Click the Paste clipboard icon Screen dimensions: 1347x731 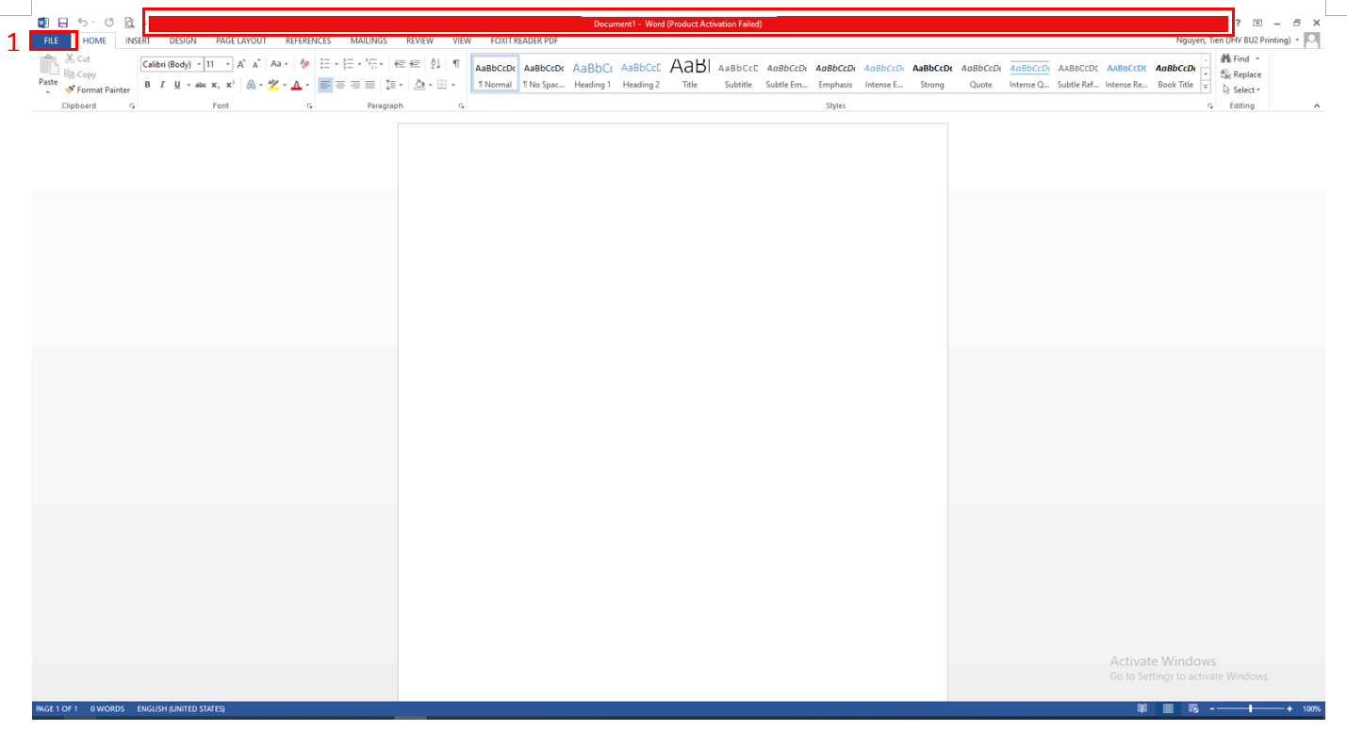point(48,65)
